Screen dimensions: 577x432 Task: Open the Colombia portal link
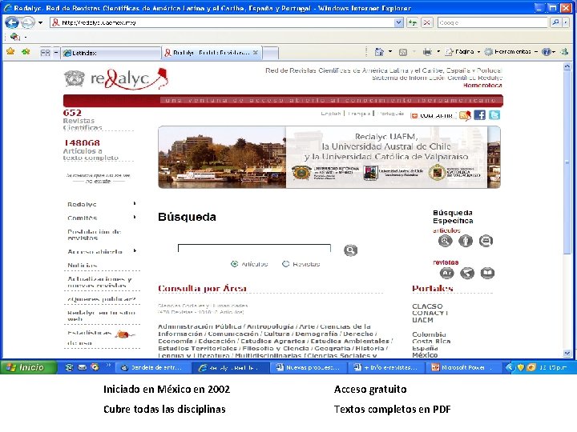(429, 334)
